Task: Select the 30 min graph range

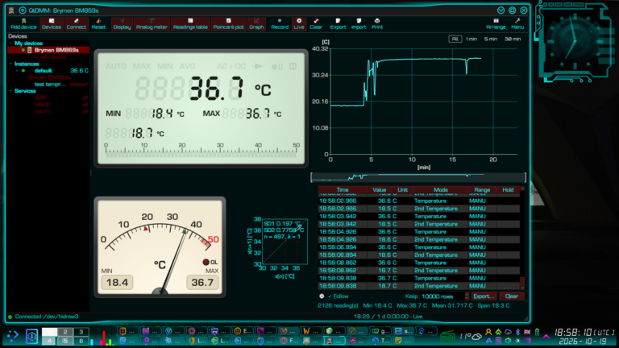Action: point(513,39)
